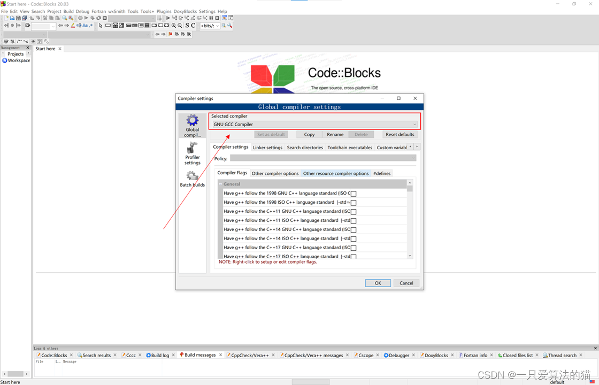The image size is (599, 385).
Task: Click the Cancel button
Action: click(x=406, y=283)
